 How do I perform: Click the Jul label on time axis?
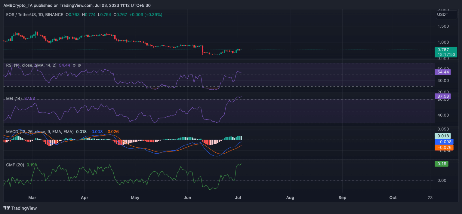(x=238, y=197)
